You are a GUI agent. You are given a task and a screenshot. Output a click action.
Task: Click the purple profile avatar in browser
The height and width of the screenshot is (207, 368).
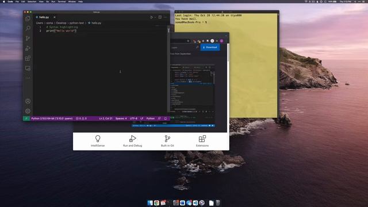coord(221,41)
